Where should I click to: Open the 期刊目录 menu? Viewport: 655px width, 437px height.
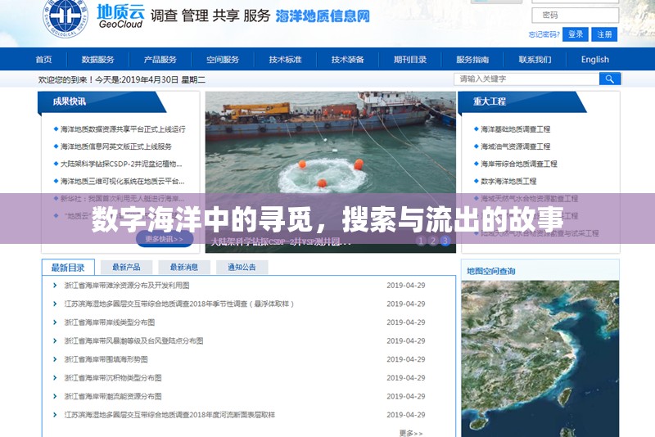click(410, 59)
